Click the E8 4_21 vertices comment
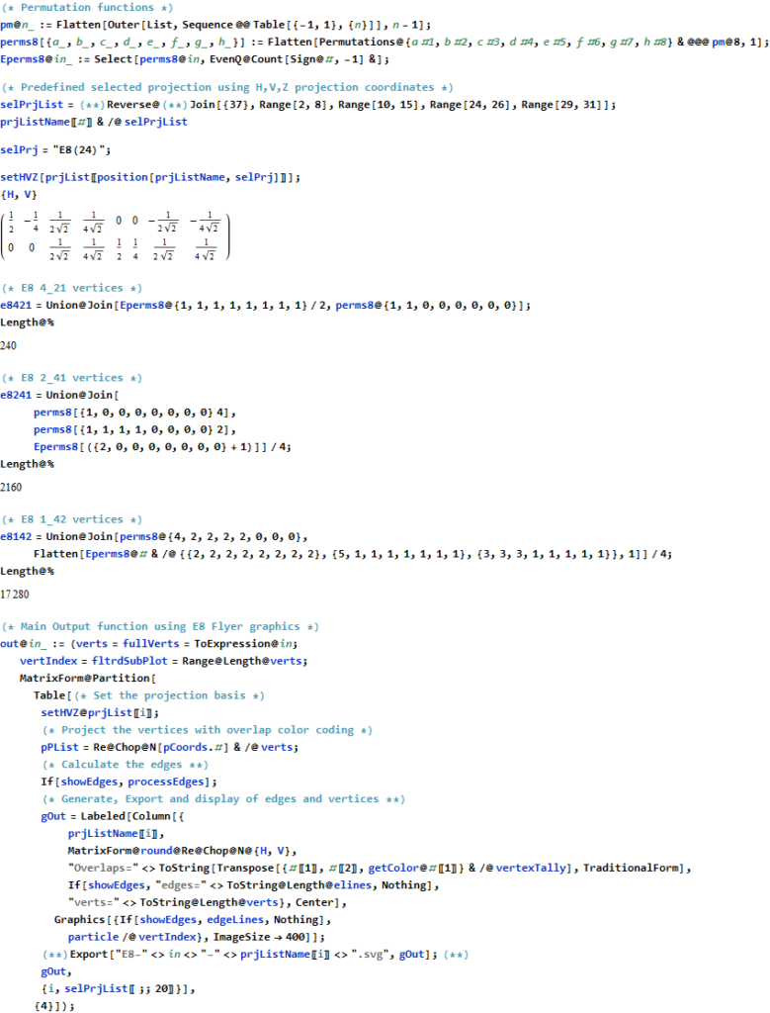Image resolution: width=770 pixels, height=1013 pixels. [71, 289]
